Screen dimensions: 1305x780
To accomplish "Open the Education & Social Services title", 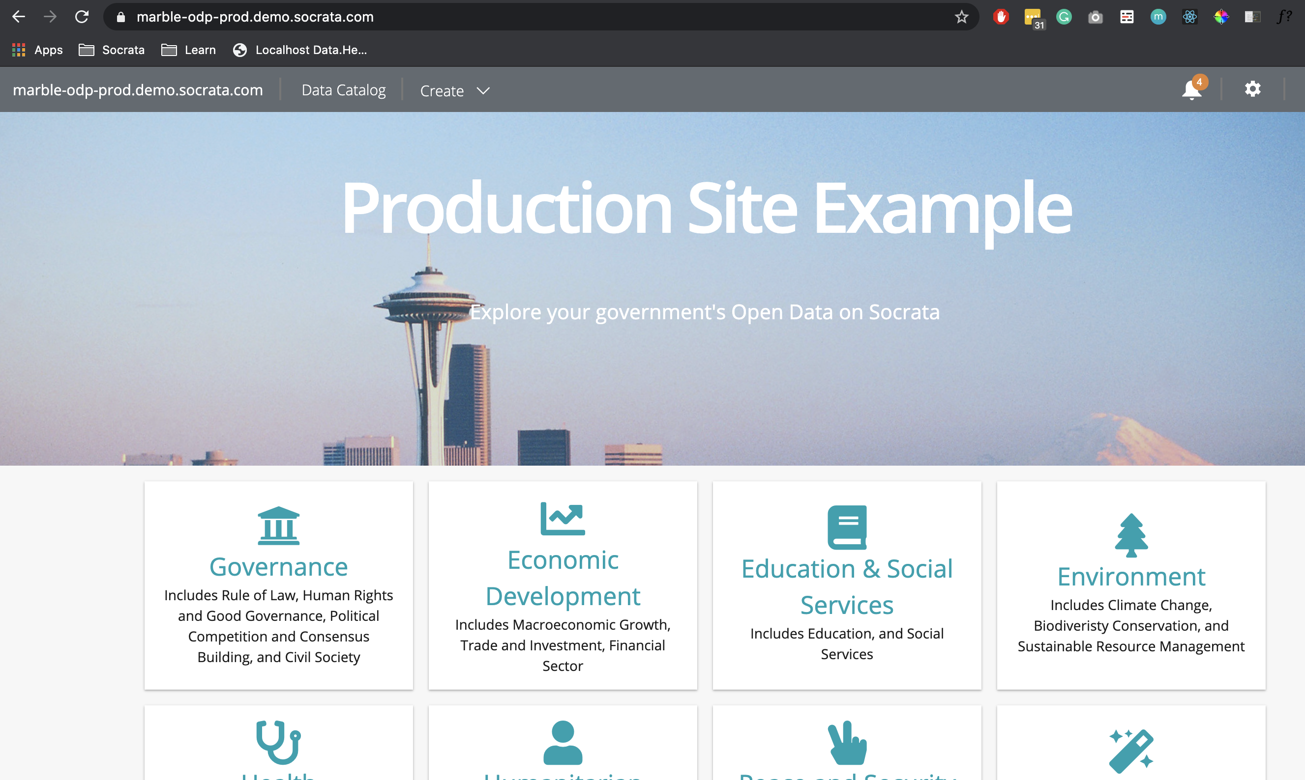I will 847,587.
